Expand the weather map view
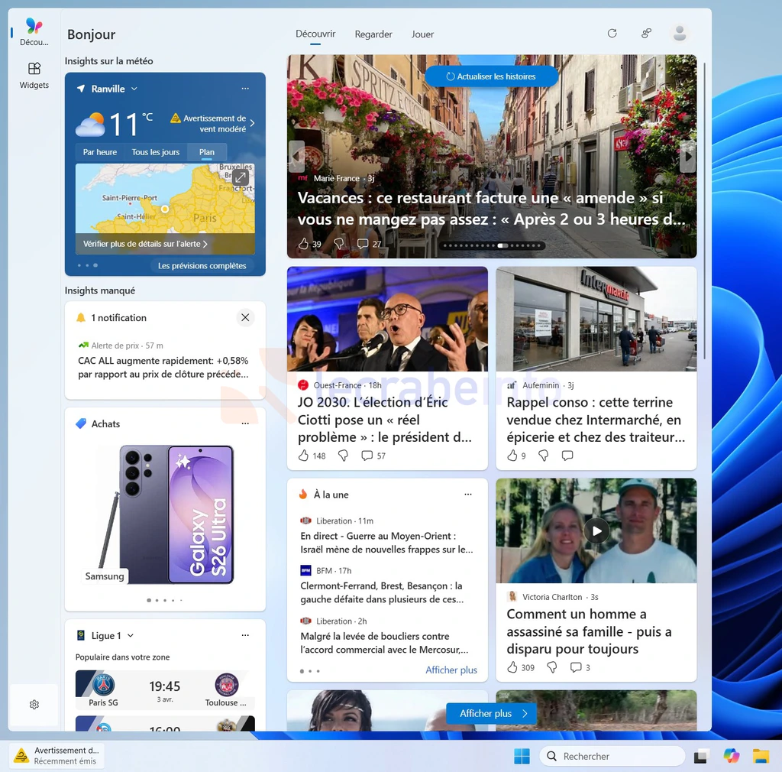Viewport: 782px width, 772px height. 241,177
